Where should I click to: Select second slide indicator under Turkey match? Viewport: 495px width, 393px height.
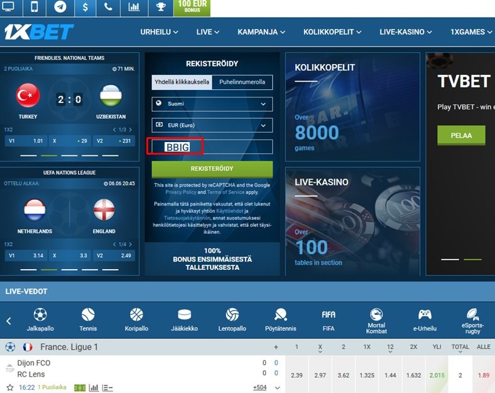point(49,155)
